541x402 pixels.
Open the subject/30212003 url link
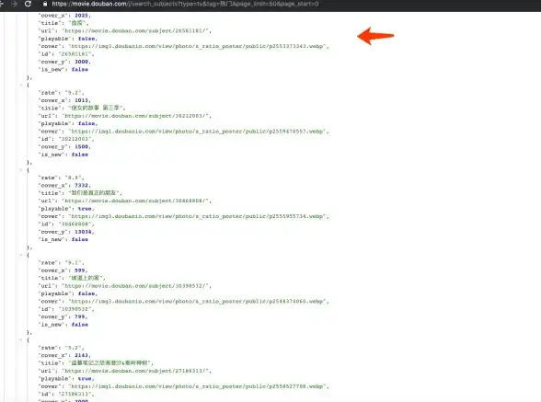click(136, 116)
